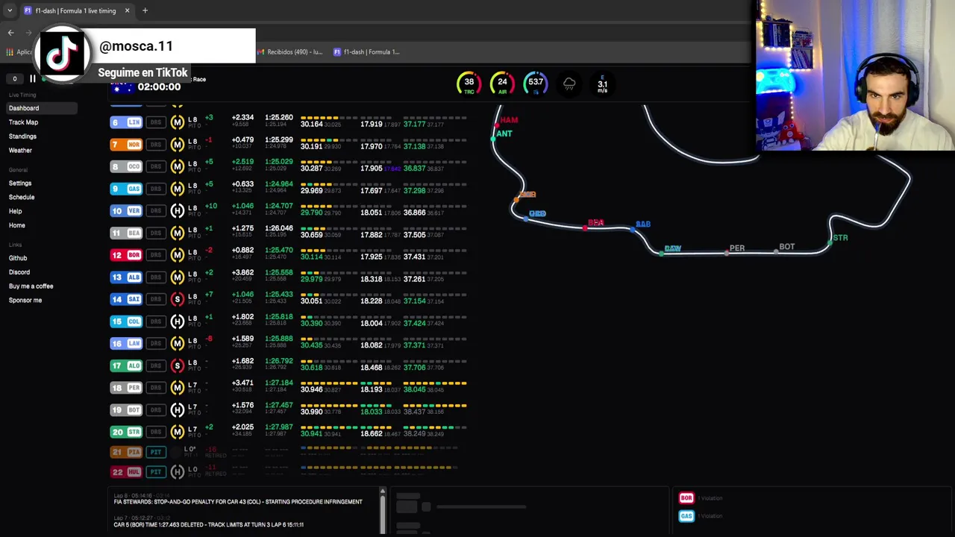The image size is (955, 537).
Task: Select the position 10 VER driver tag
Action: pos(126,211)
